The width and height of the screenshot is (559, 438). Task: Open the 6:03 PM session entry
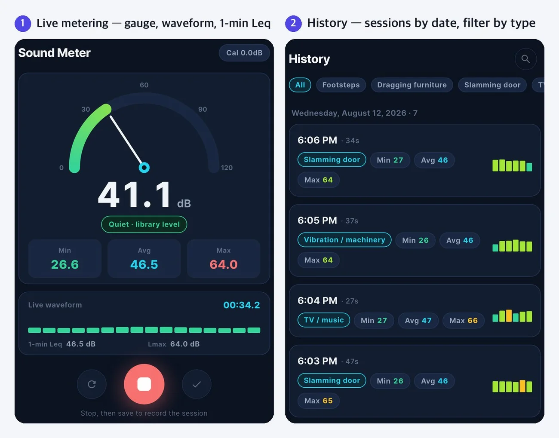click(415, 381)
